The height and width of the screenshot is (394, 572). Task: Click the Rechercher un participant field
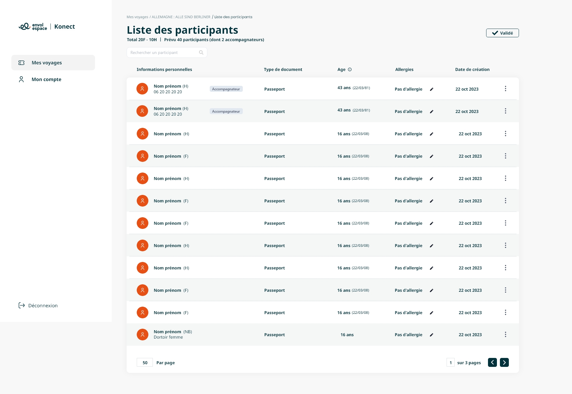(164, 52)
